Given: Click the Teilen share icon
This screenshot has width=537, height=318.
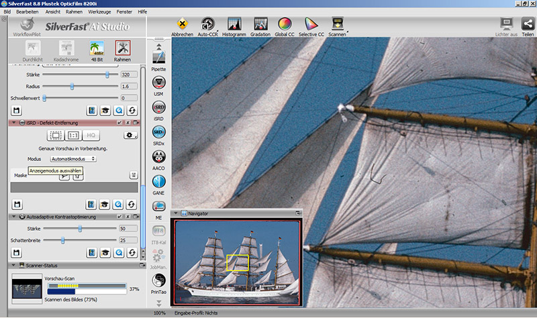Looking at the screenshot, I should click(x=528, y=25).
